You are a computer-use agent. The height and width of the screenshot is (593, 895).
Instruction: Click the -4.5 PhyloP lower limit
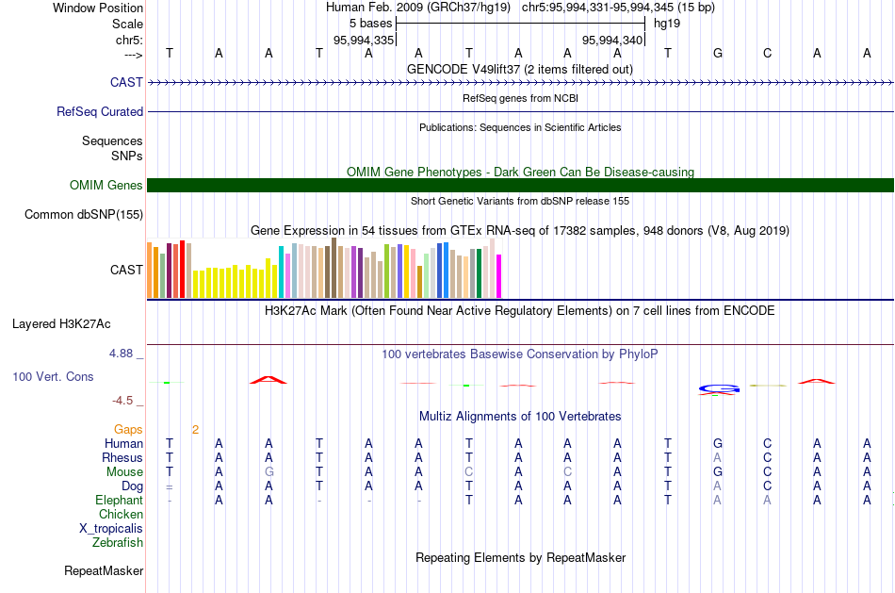122,401
